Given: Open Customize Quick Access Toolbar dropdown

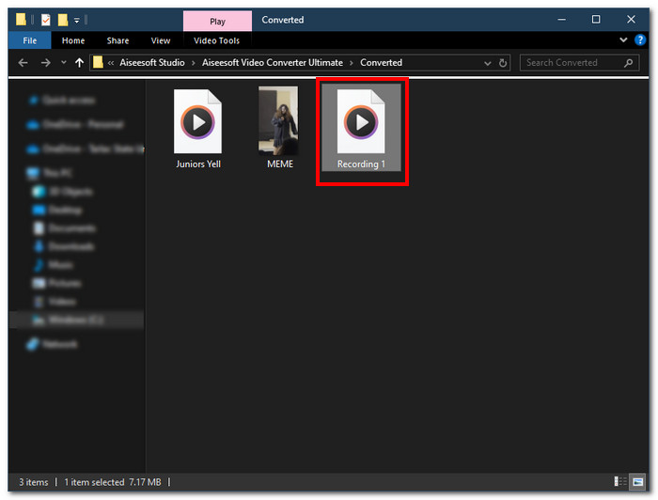Looking at the screenshot, I should coord(77,20).
